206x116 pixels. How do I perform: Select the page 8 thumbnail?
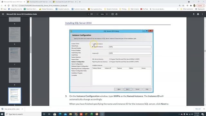tap(14, 75)
